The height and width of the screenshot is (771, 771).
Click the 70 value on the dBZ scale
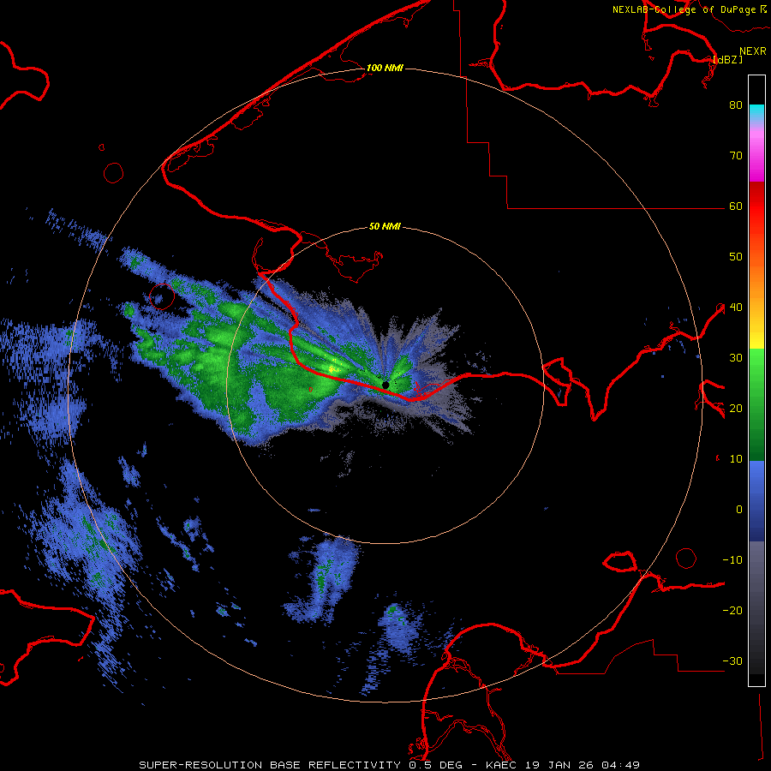pos(736,156)
